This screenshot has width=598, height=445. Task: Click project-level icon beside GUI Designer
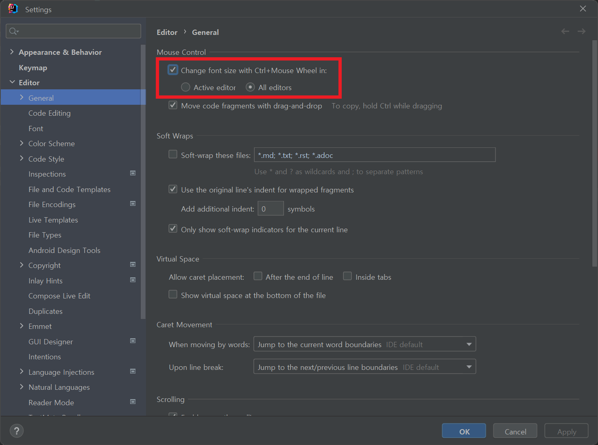point(133,341)
